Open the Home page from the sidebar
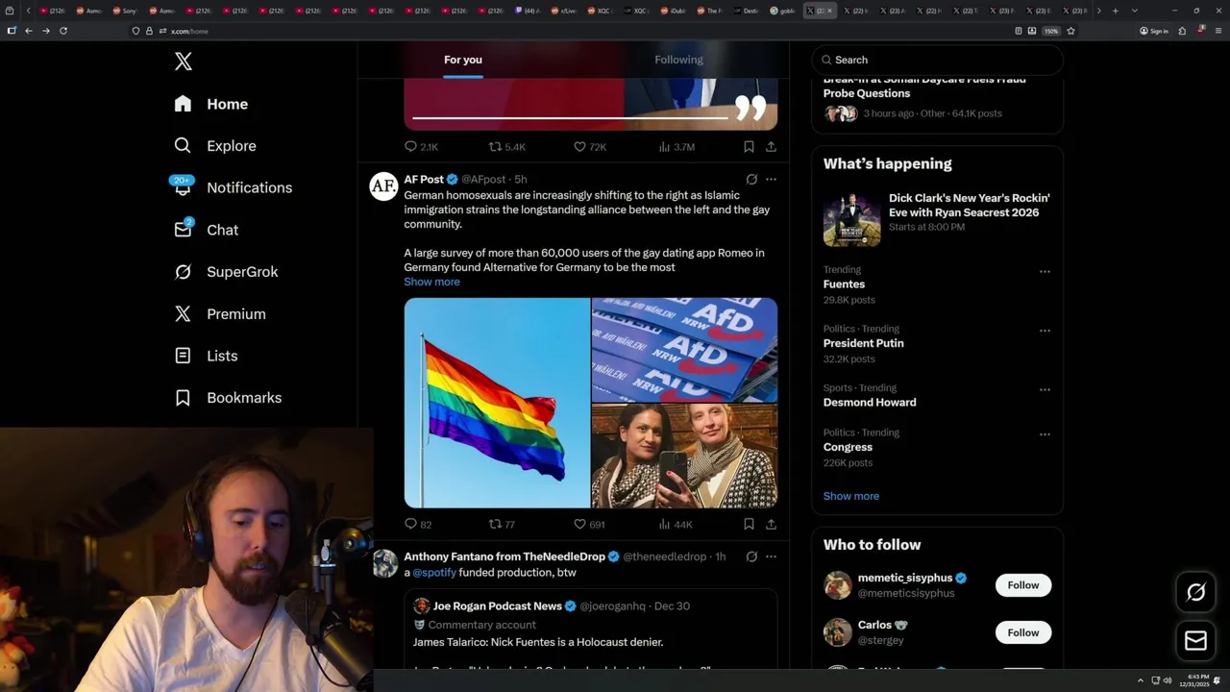1230x692 pixels. tap(210, 104)
